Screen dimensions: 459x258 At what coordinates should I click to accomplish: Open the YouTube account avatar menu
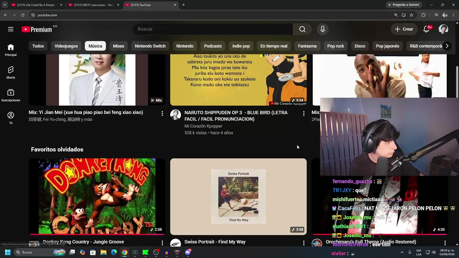pos(444,29)
